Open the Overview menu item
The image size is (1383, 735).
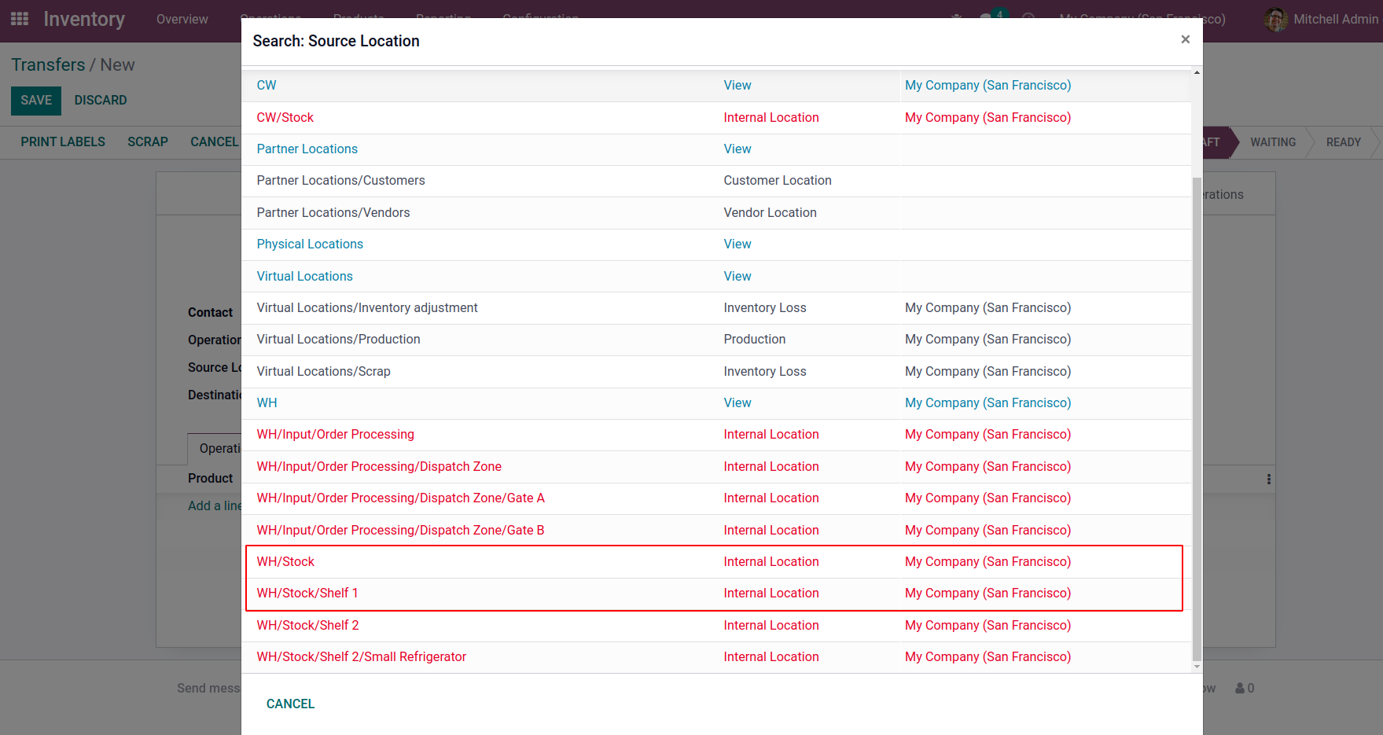click(182, 19)
